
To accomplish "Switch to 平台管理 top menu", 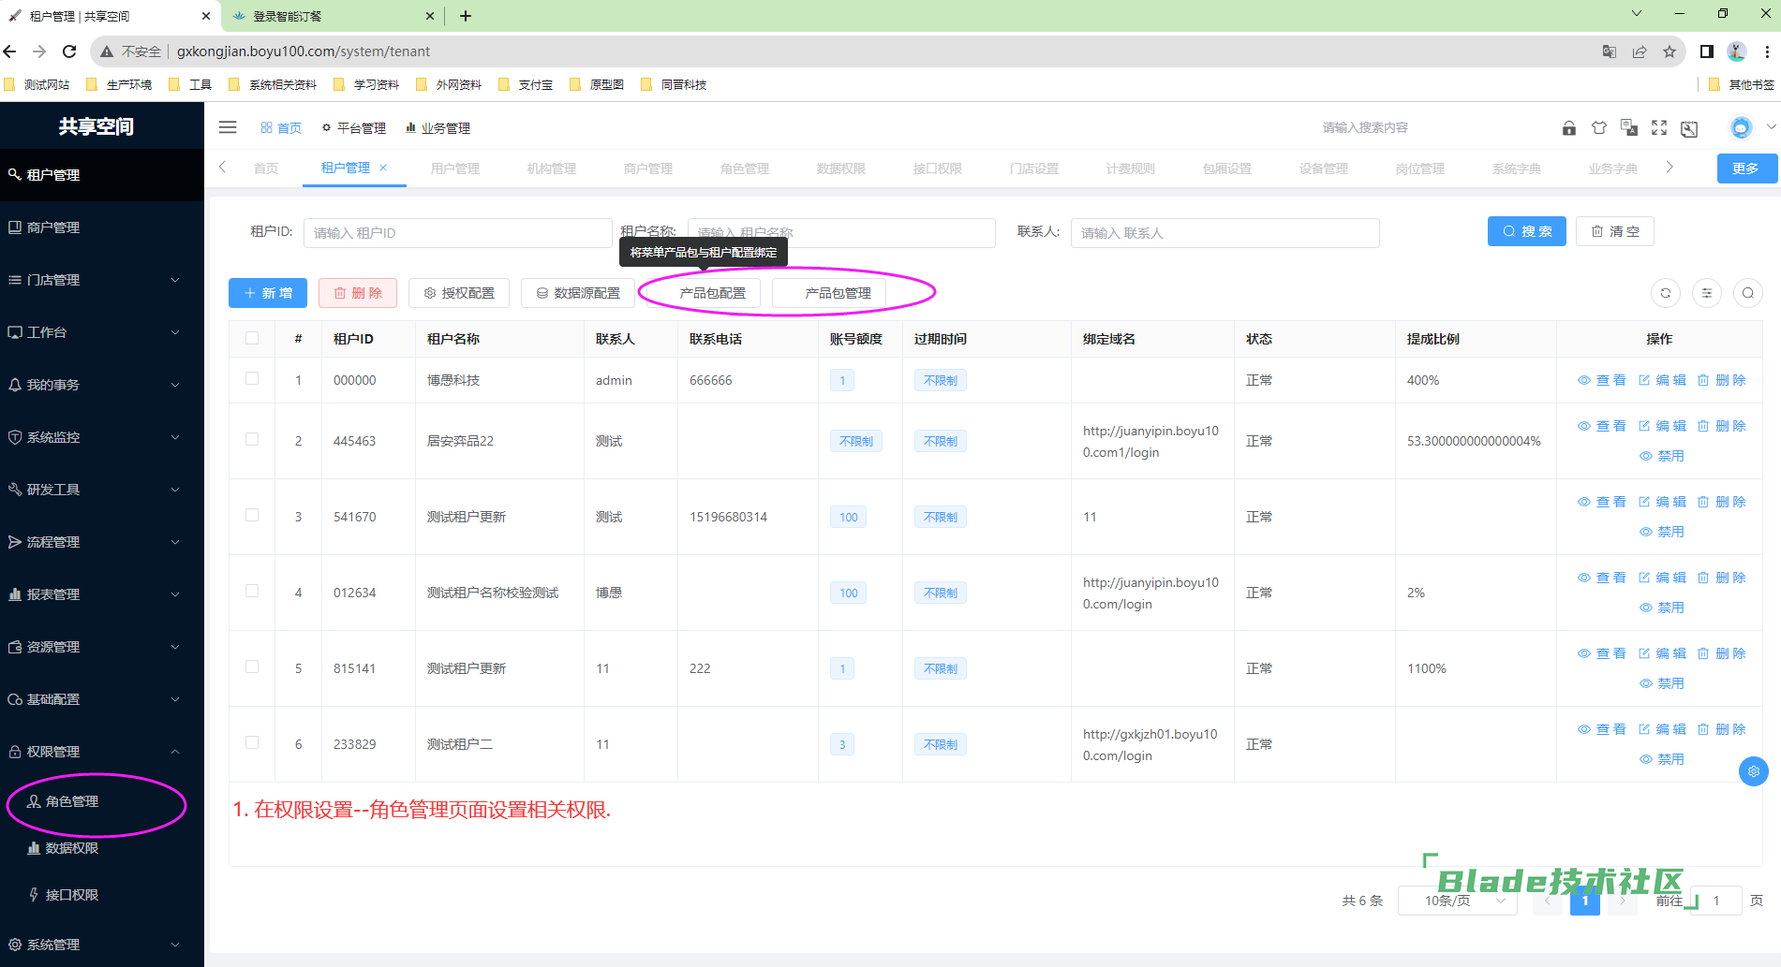I will point(354,128).
